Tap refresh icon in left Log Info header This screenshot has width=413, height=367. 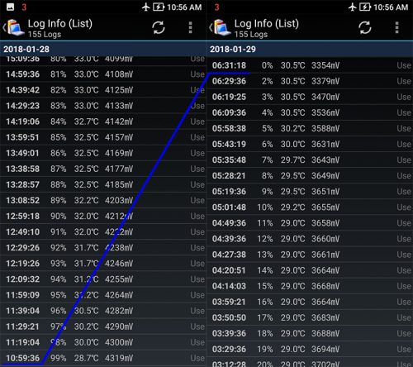(159, 27)
